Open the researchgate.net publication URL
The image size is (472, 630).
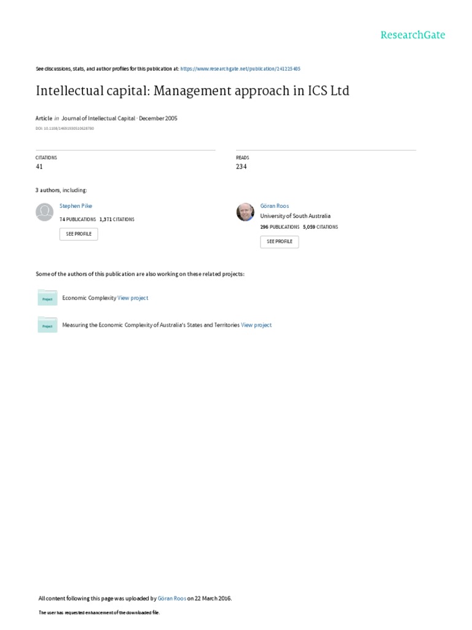click(240, 69)
